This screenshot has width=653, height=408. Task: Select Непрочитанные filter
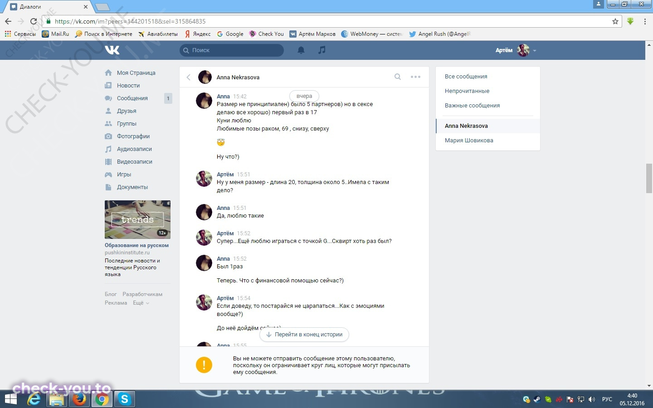467,91
